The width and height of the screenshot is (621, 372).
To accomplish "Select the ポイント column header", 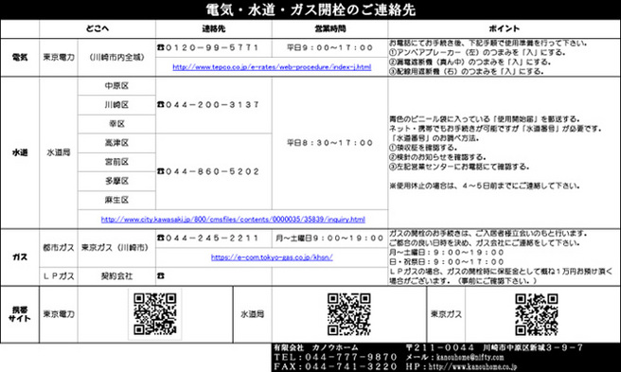I will coord(504,28).
